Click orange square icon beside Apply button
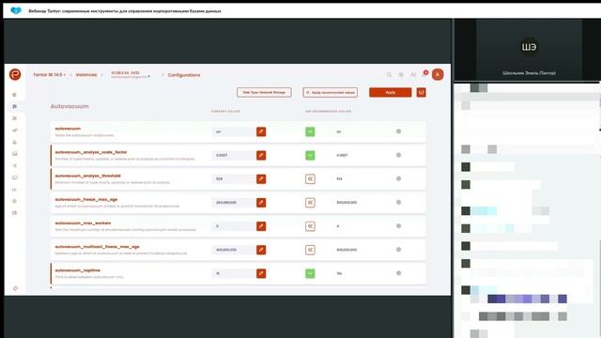Viewport: 601px width, 338px height. click(422, 92)
